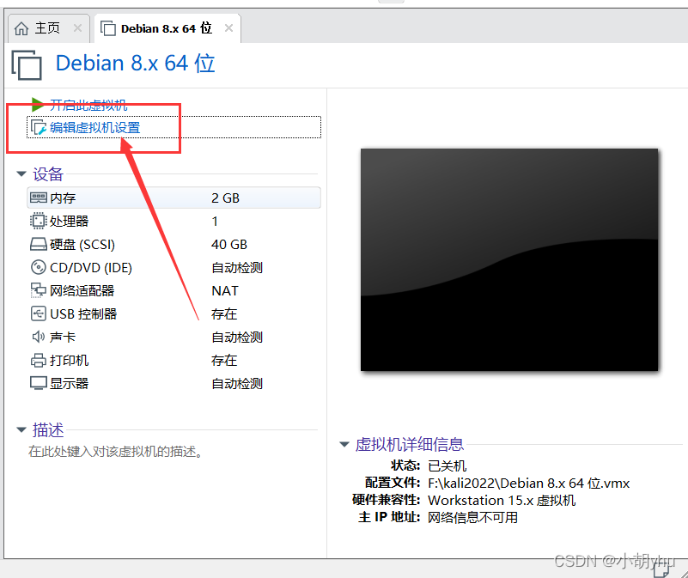This screenshot has width=688, height=578.
Task: Click the VM icon on Debian tab
Action: [x=108, y=28]
